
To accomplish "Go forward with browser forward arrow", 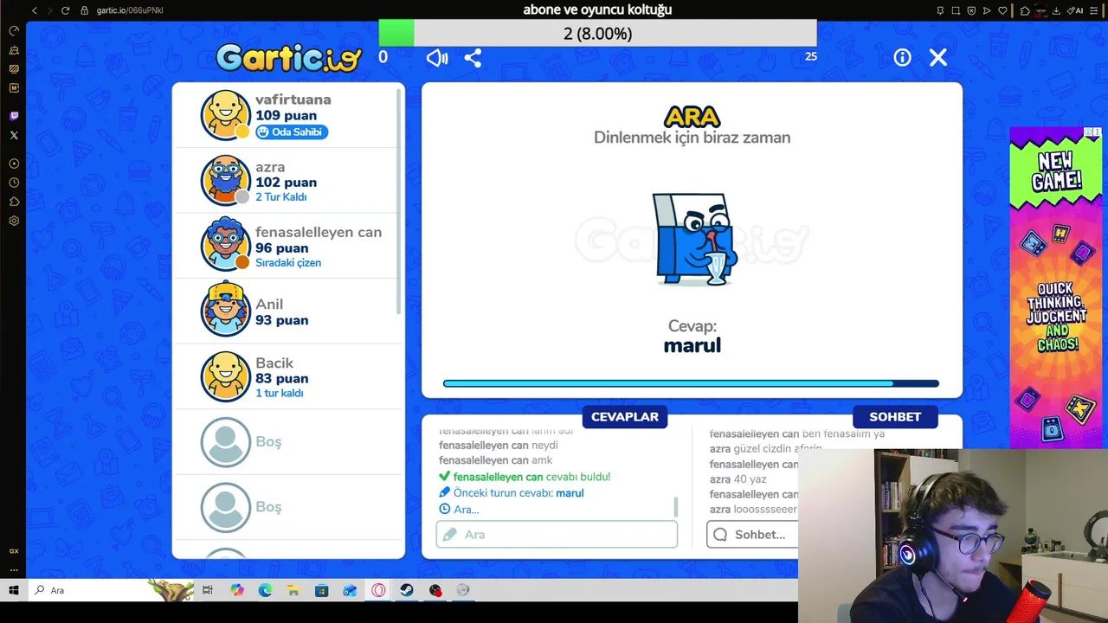I will point(49,10).
